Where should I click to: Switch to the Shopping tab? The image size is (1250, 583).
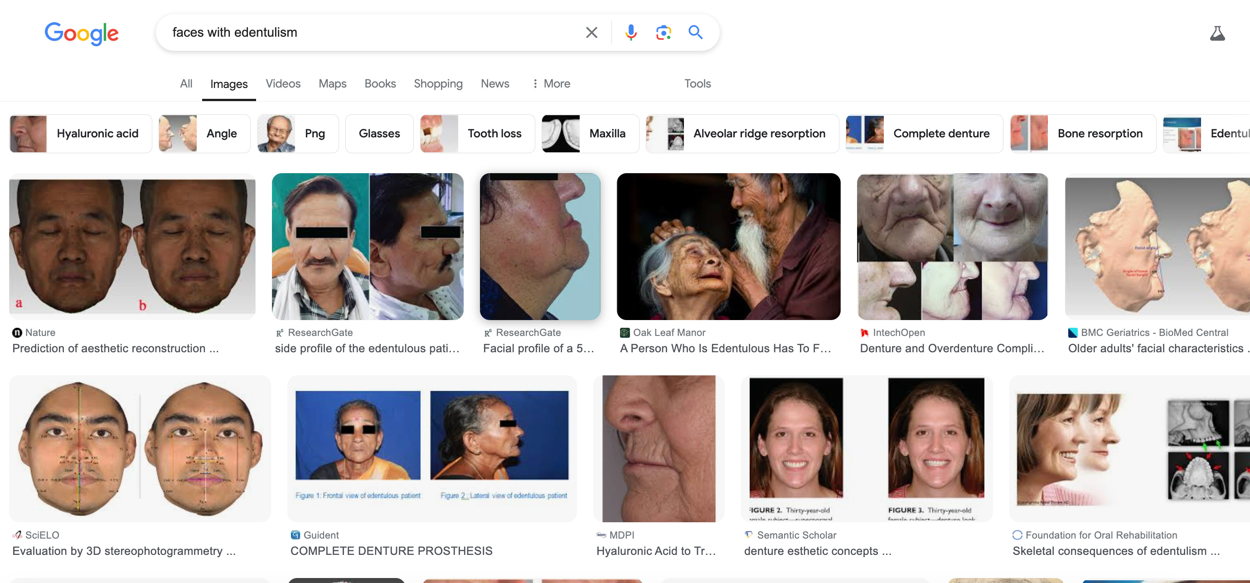click(x=438, y=83)
